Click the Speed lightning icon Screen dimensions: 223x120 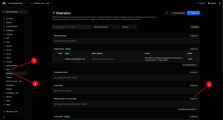click(x=4, y=58)
